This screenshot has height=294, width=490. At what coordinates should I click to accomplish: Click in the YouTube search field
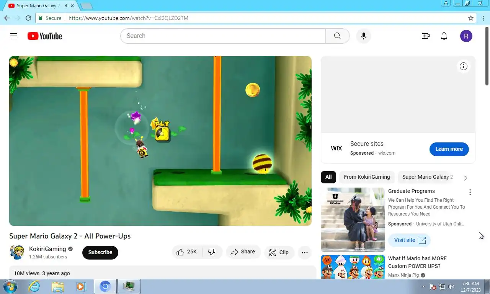[223, 36]
